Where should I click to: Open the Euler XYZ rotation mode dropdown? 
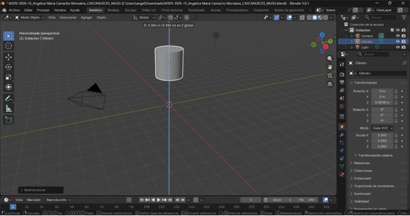click(x=382, y=128)
